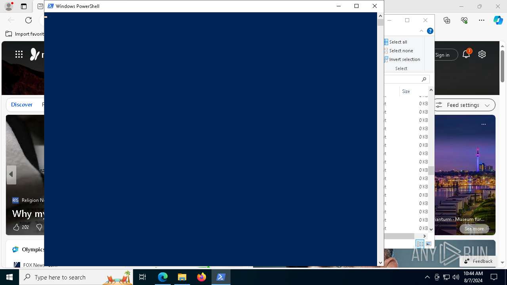Show hidden system tray icons
The image size is (507, 285).
pos(427,277)
